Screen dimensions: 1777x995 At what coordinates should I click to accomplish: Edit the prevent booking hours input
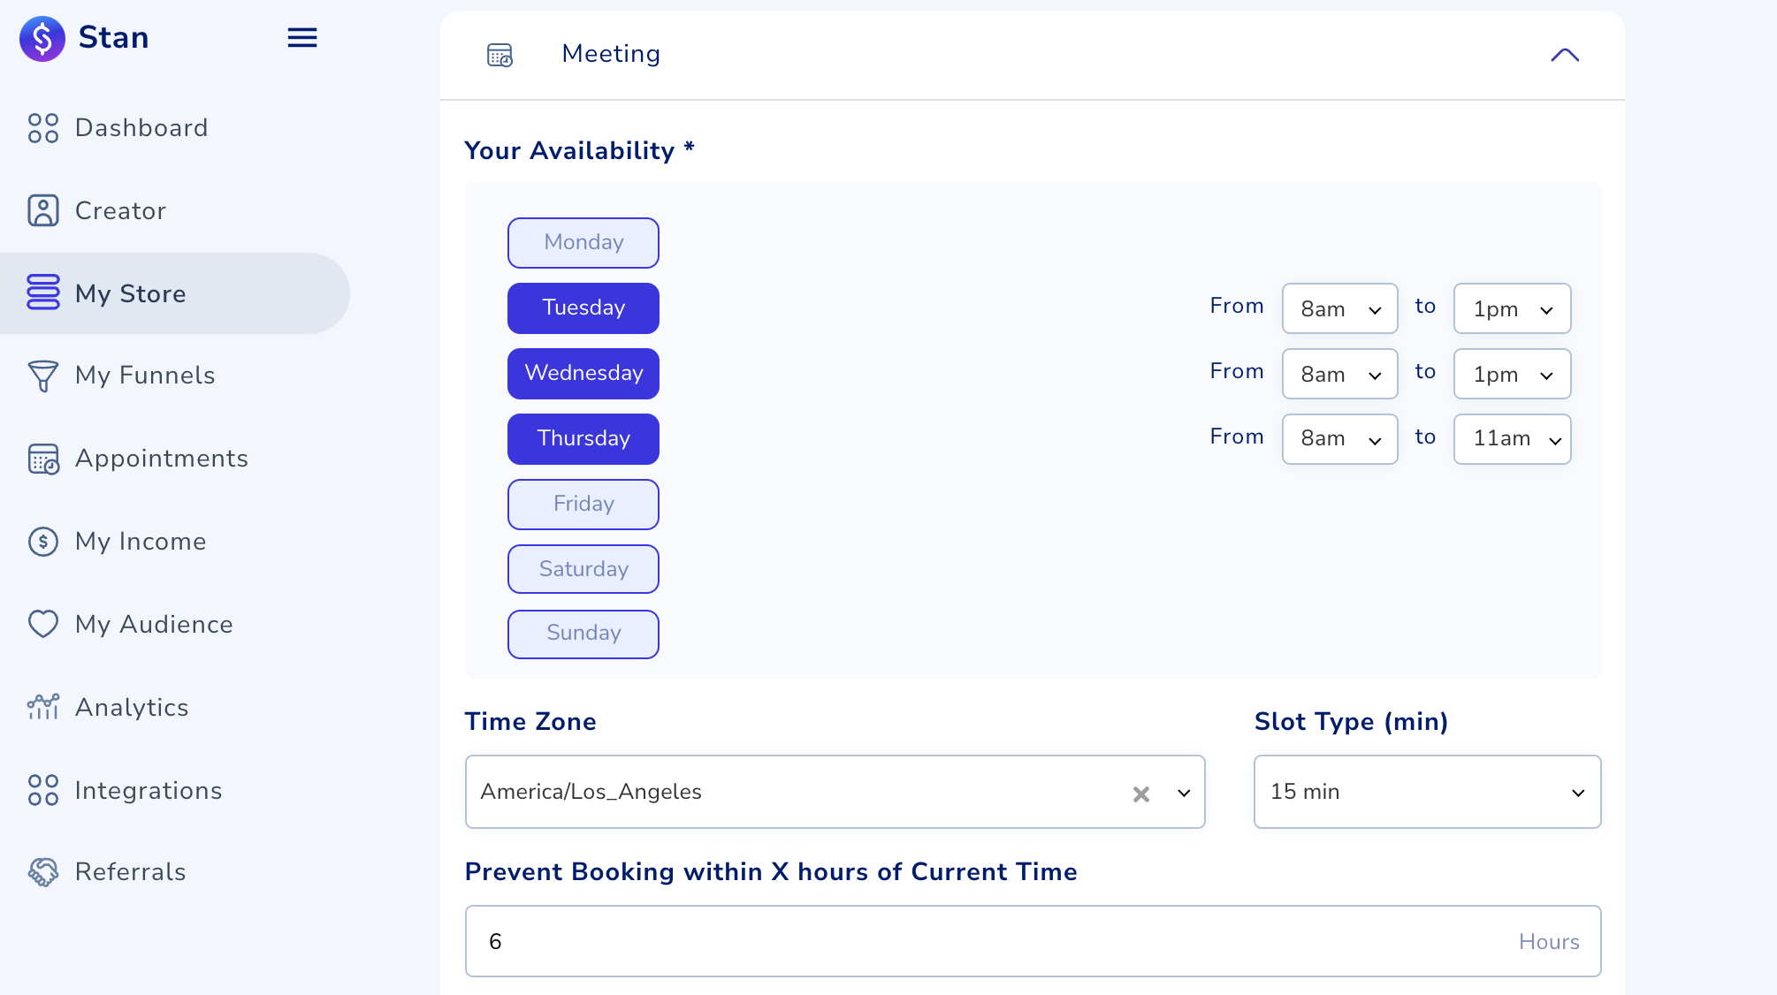click(1032, 941)
